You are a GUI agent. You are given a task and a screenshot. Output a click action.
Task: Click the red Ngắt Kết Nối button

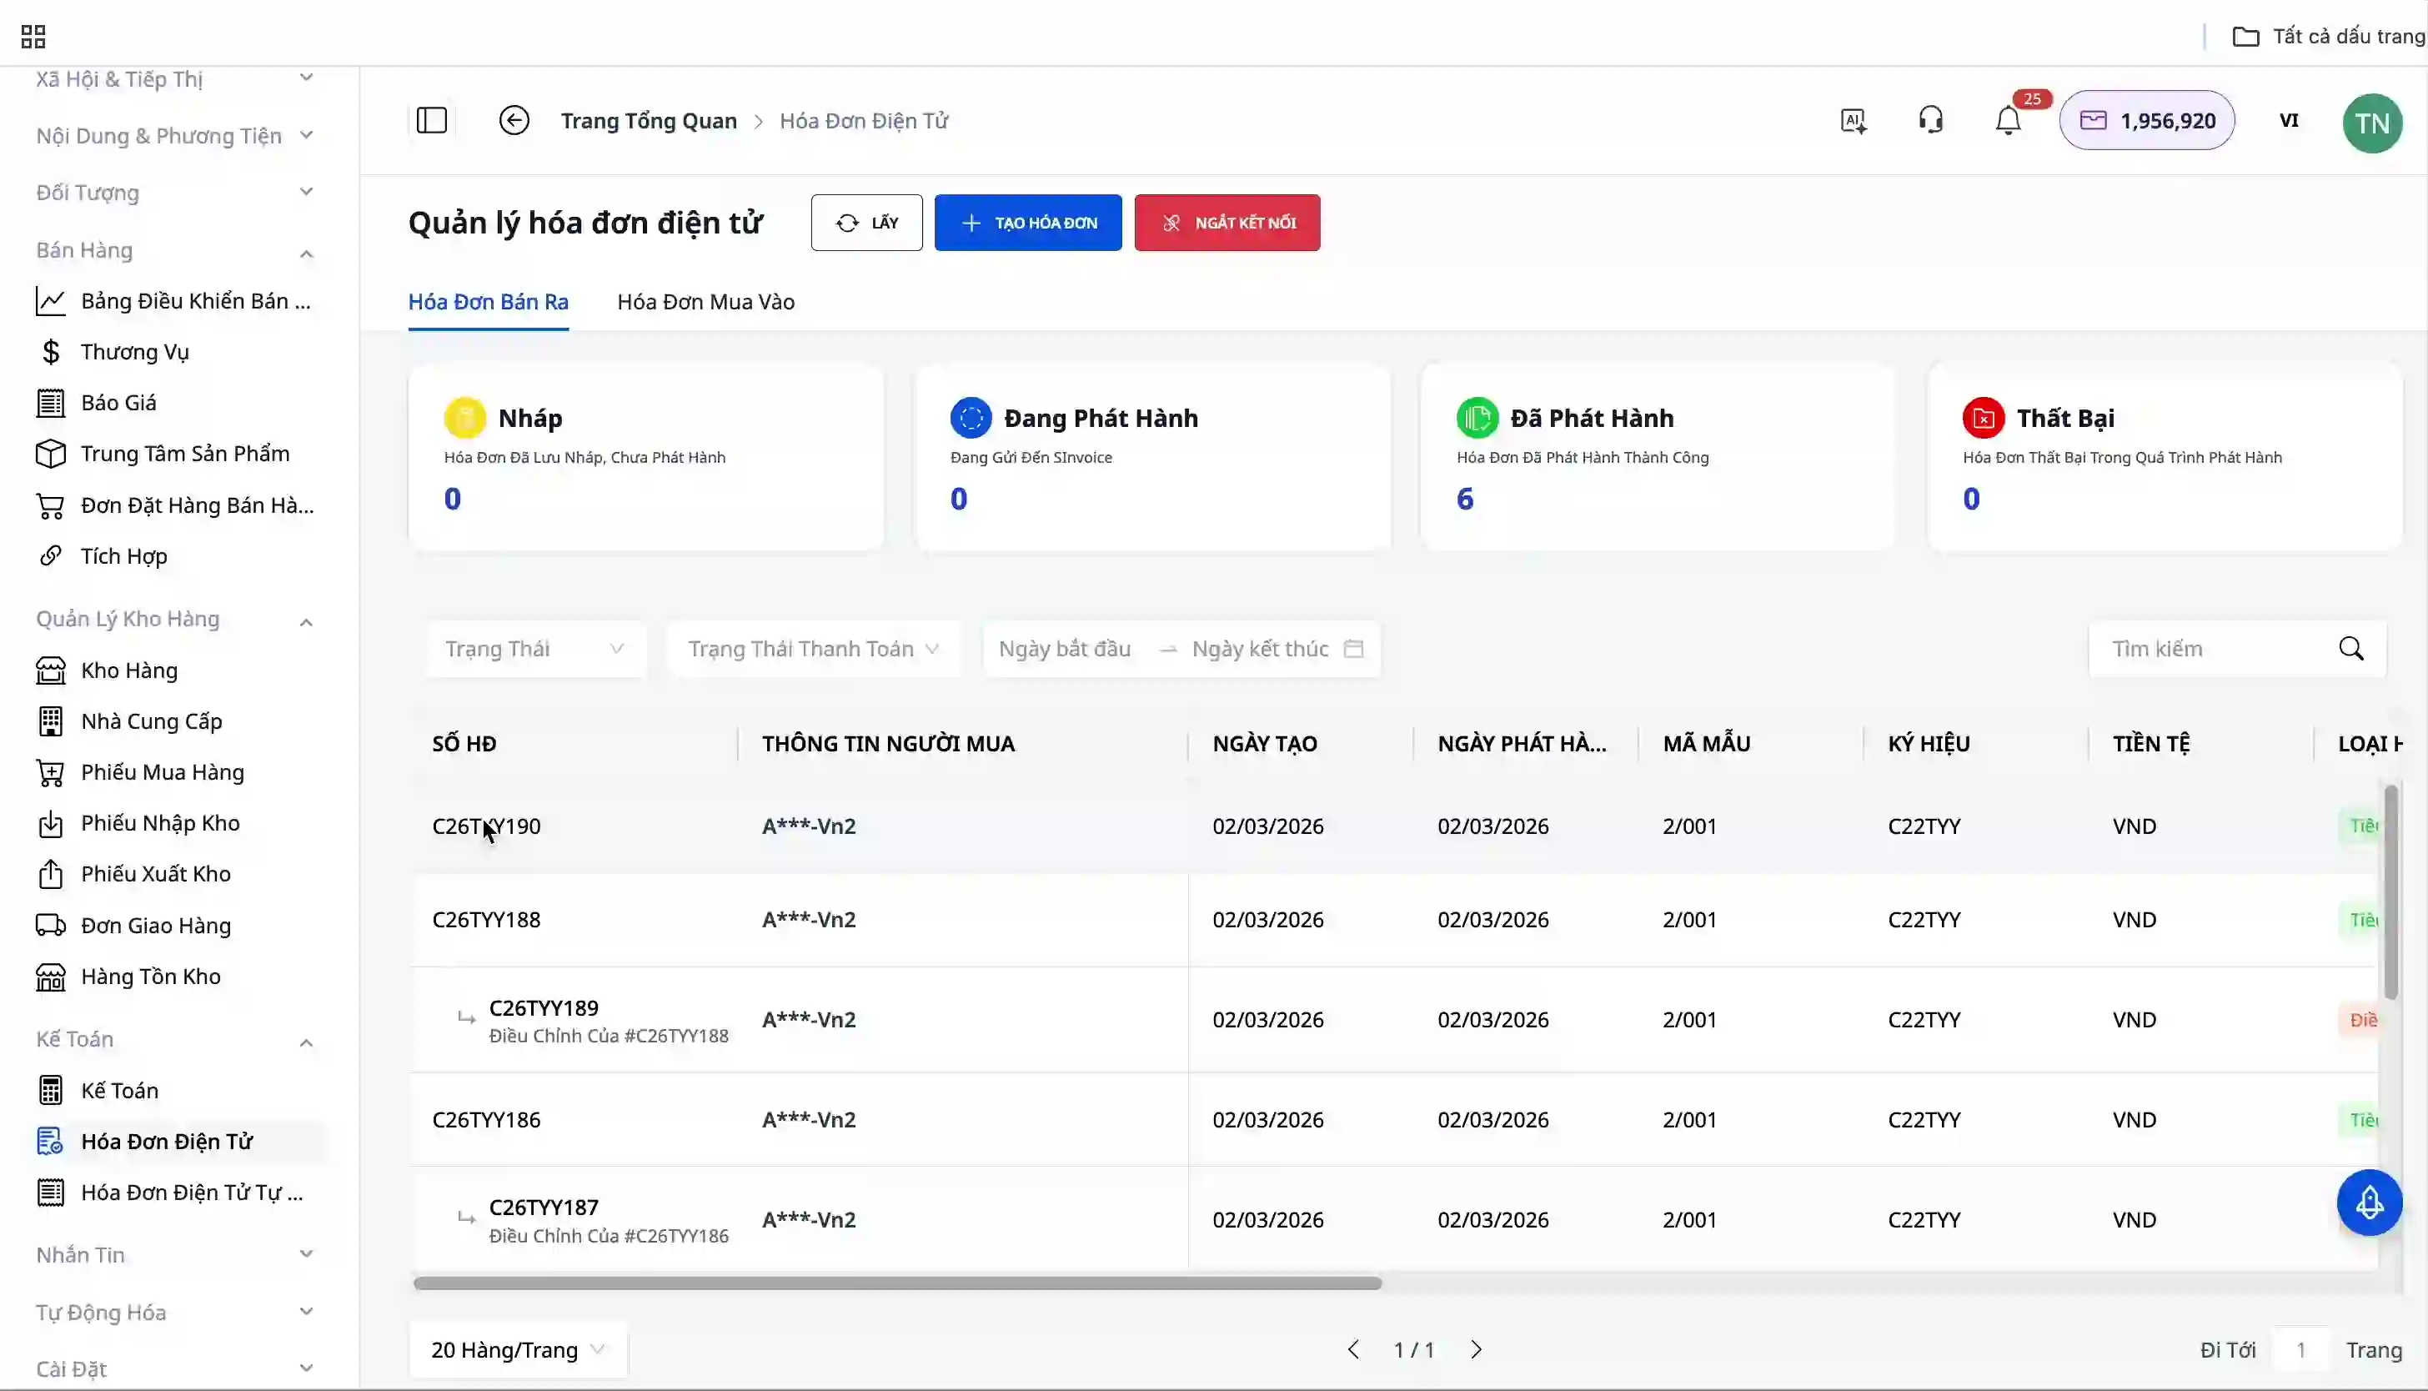(x=1227, y=223)
